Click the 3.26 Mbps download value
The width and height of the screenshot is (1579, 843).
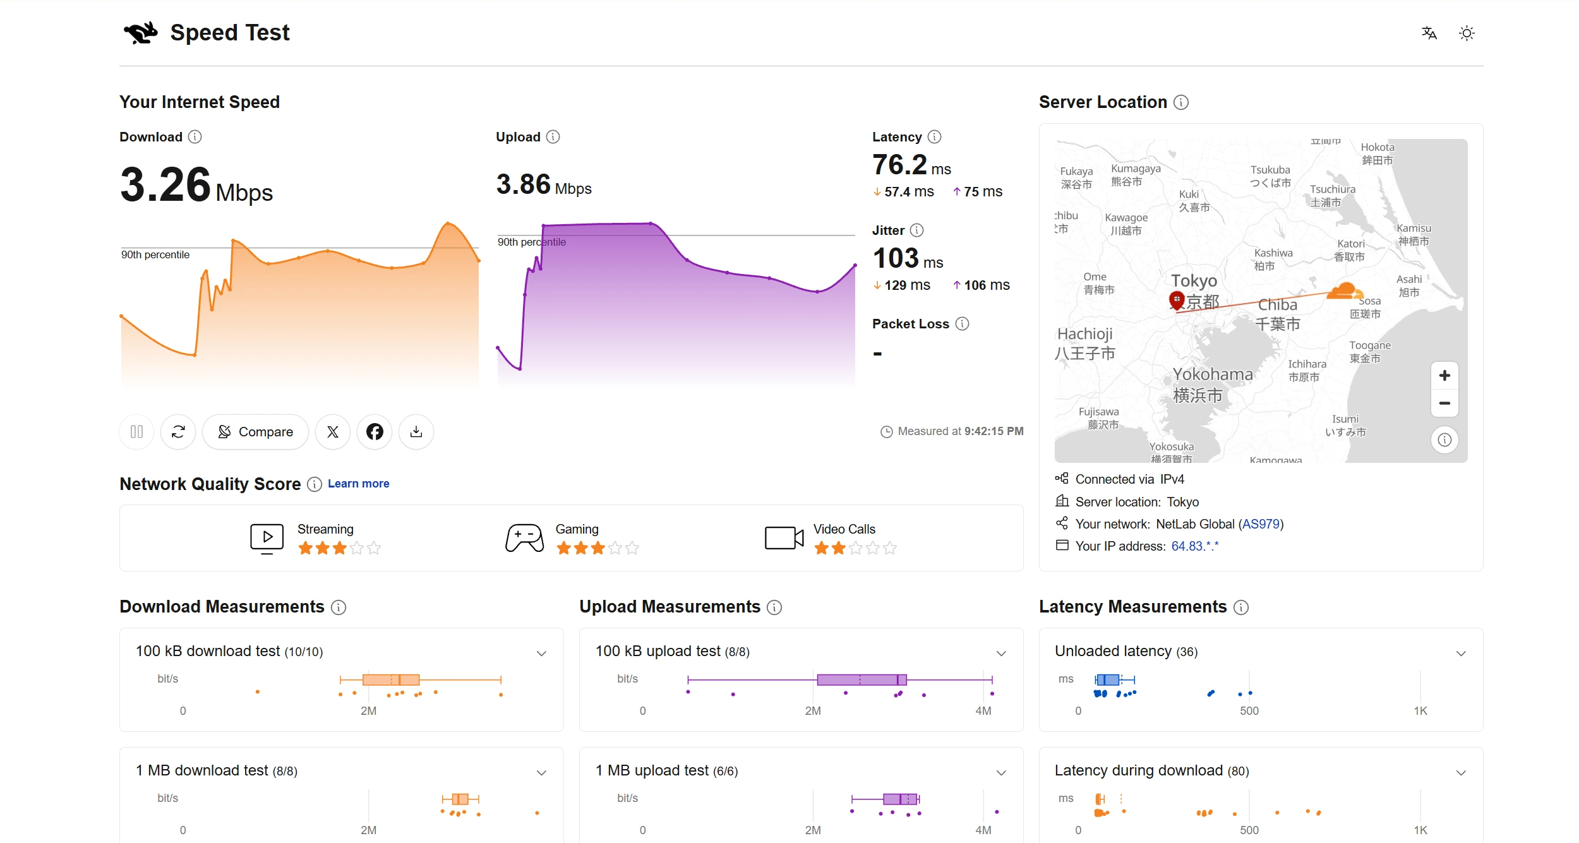[x=196, y=185]
